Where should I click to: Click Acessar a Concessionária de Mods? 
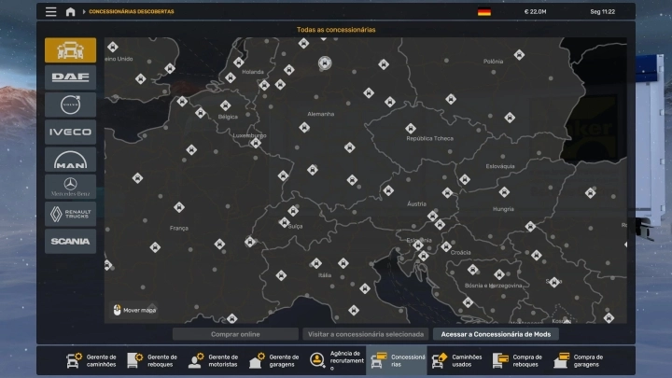[496, 334]
